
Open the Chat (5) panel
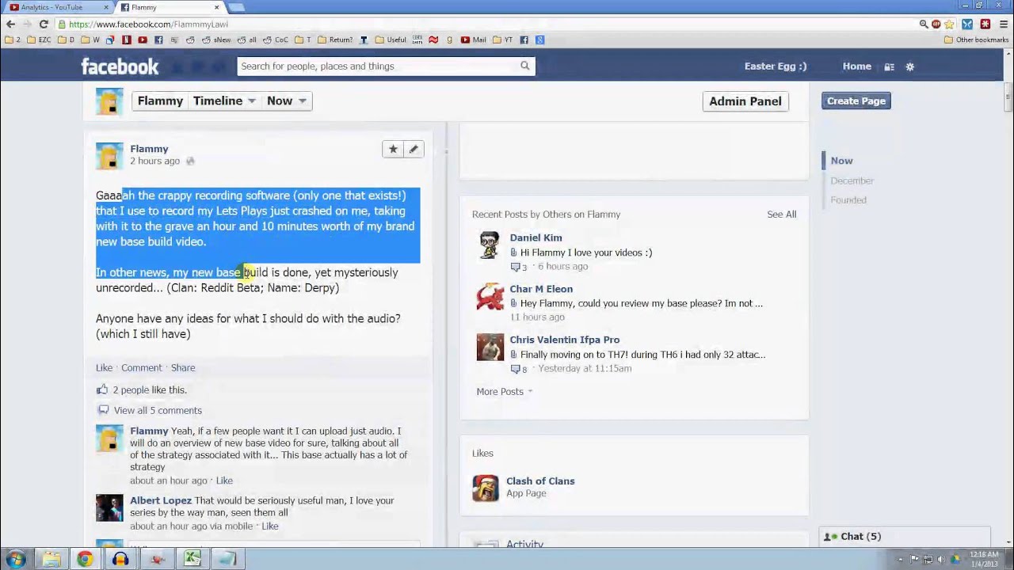[x=905, y=536]
